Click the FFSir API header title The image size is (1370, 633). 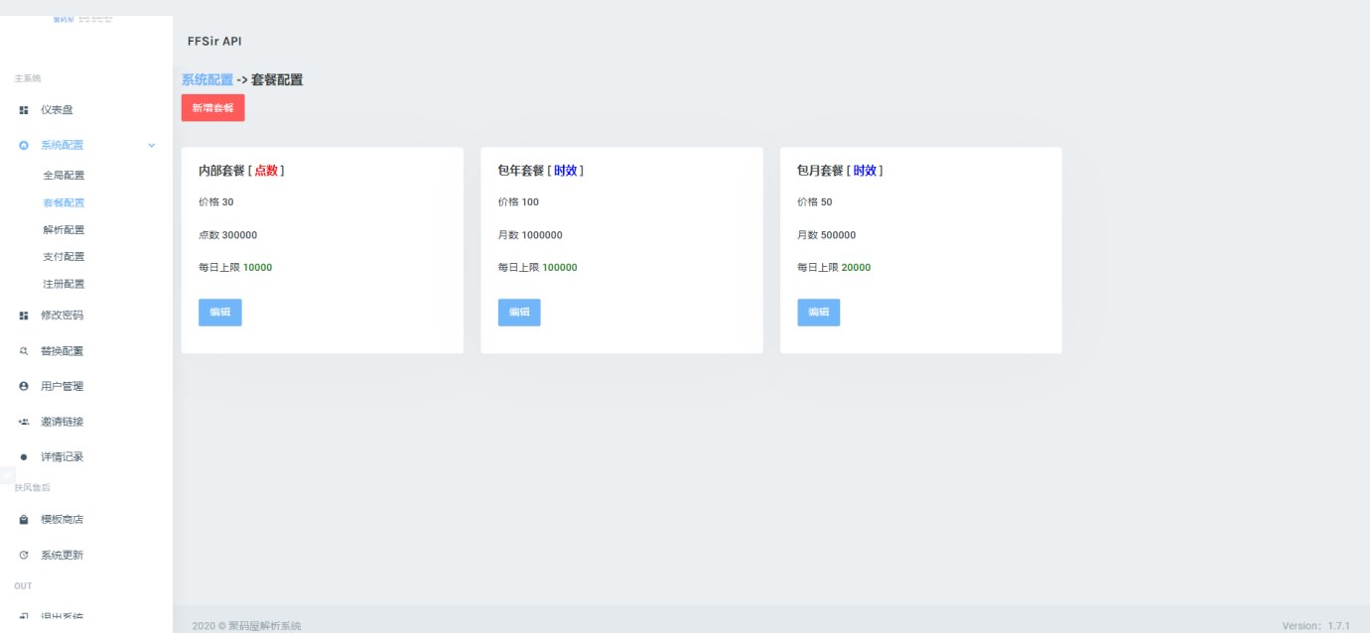click(x=214, y=42)
